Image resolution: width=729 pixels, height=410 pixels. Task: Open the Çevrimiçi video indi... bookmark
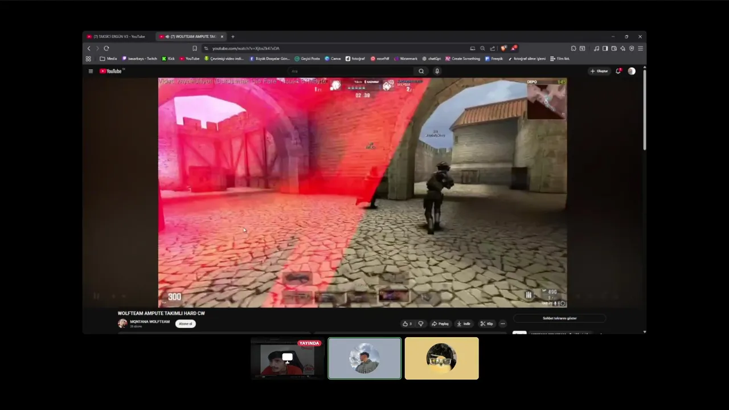click(224, 59)
